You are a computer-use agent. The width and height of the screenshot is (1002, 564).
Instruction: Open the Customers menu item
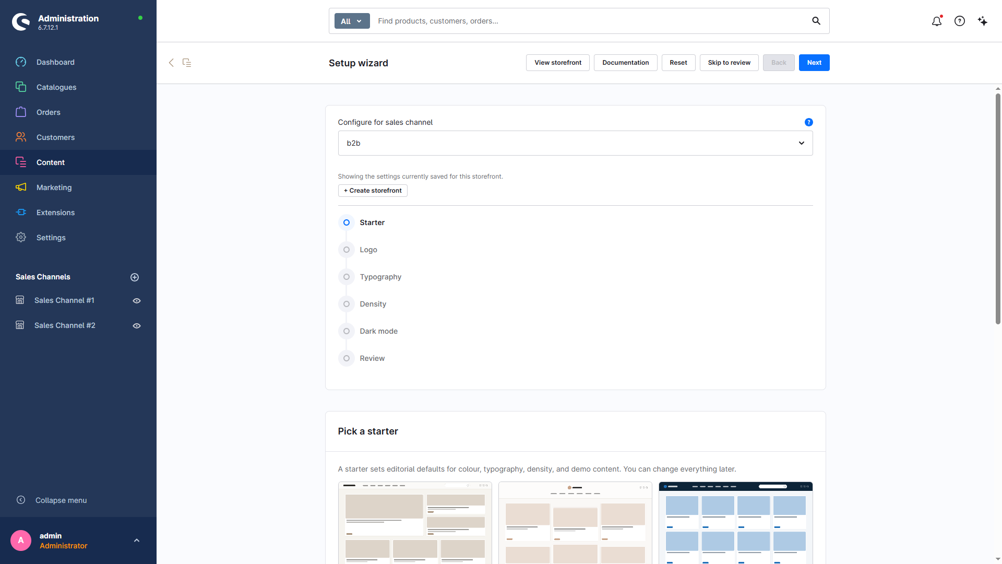78,137
